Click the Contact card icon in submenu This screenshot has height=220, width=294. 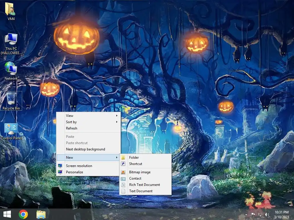click(123, 179)
